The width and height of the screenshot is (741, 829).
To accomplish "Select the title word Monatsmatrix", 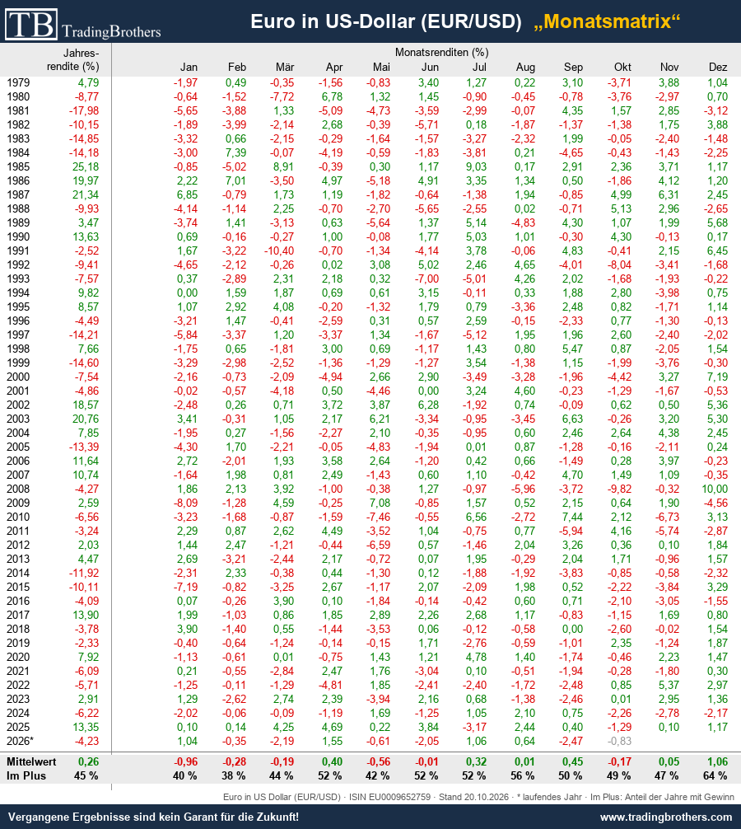I will 607,21.
